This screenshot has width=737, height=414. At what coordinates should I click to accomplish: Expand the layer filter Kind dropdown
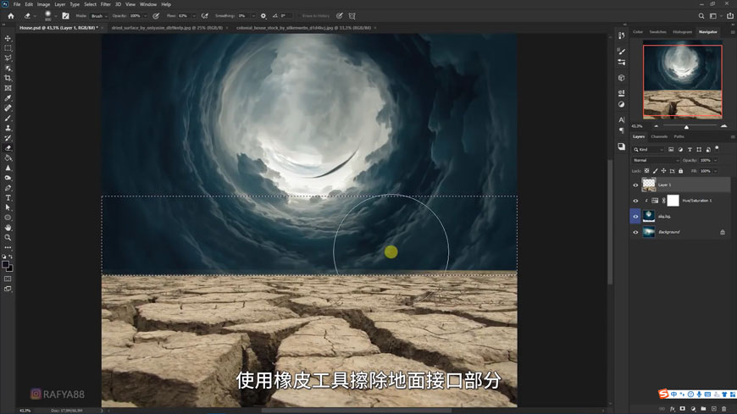point(648,149)
